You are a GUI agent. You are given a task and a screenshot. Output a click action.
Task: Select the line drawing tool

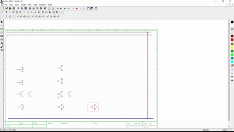coord(1,26)
